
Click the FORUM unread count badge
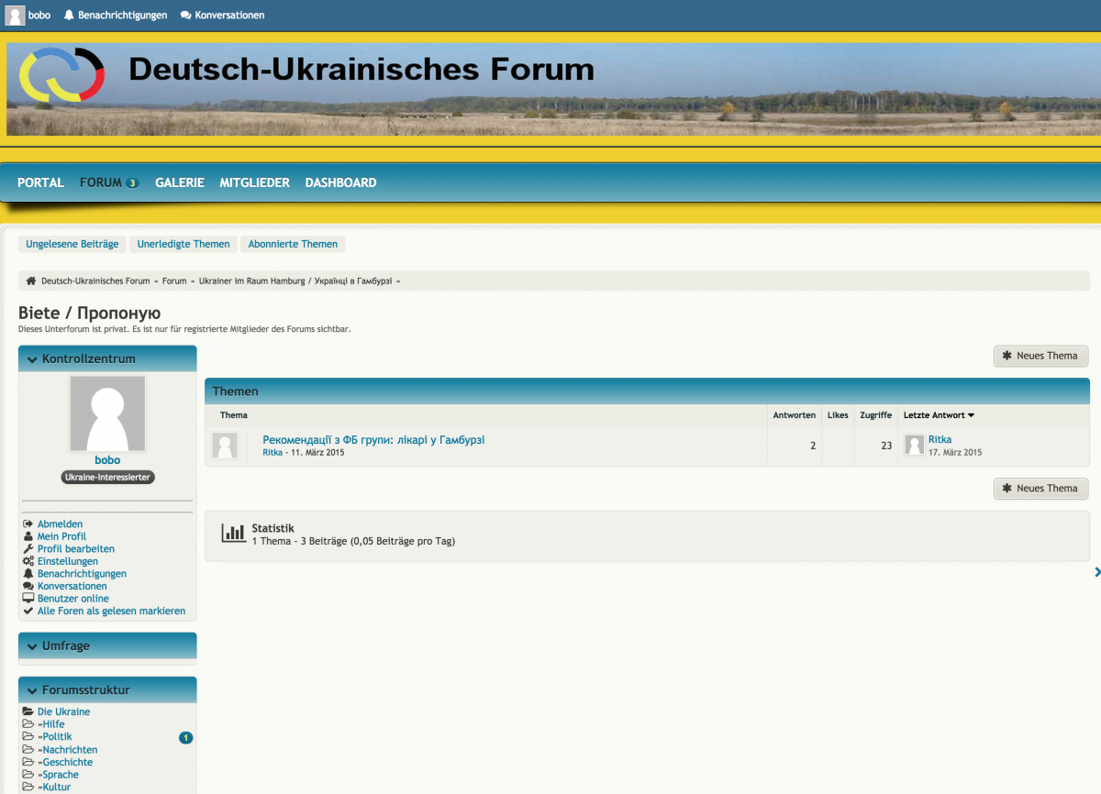pos(132,183)
